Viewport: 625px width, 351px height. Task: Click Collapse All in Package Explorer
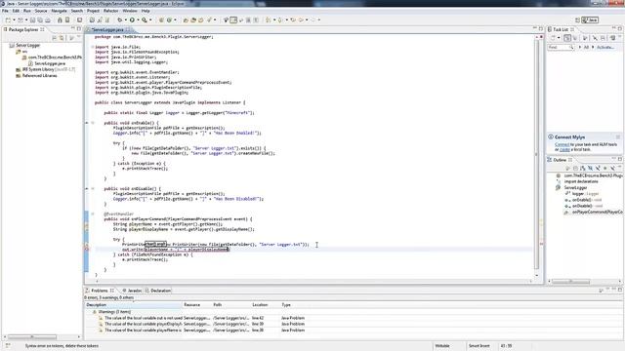pos(55,38)
